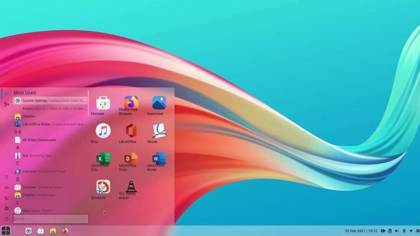Image resolution: width=420 pixels, height=236 pixels.
Task: Open Discover Software Center list entry
Action: (x=51, y=187)
